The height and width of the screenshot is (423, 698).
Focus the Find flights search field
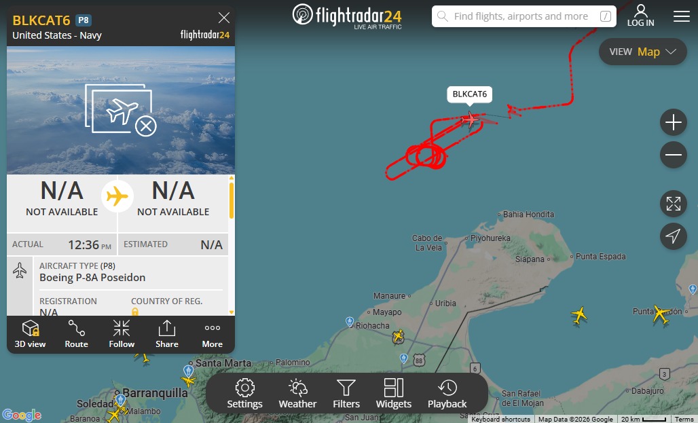pos(524,16)
